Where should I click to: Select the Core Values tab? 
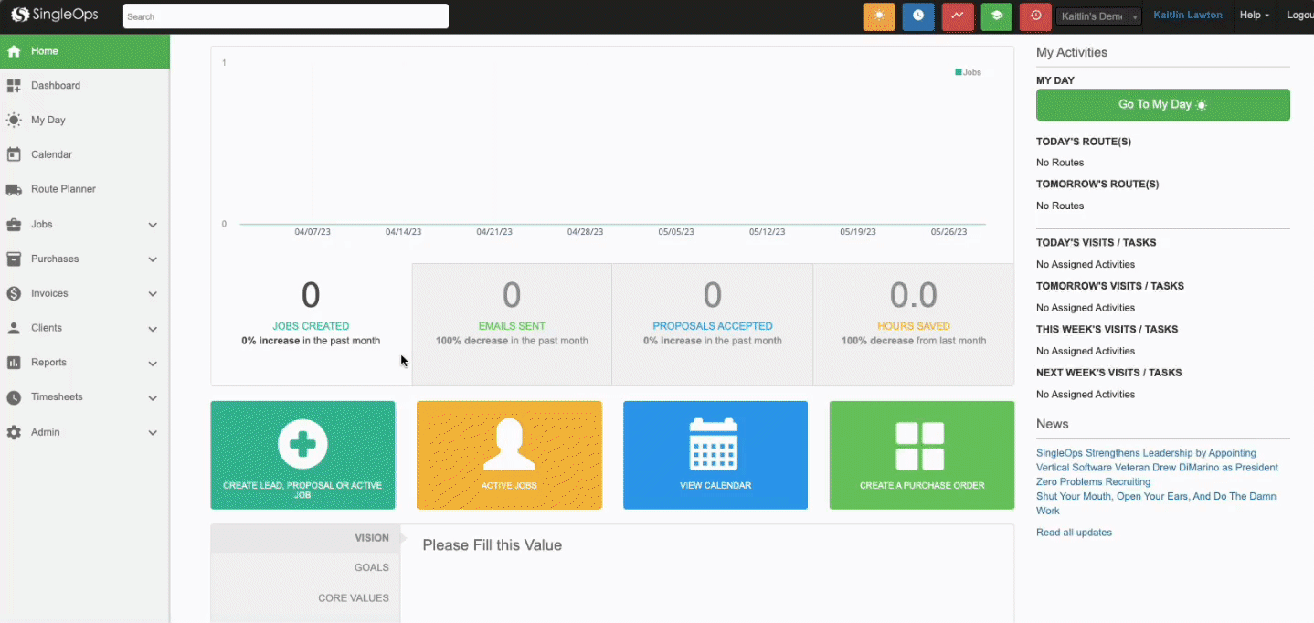coord(353,598)
